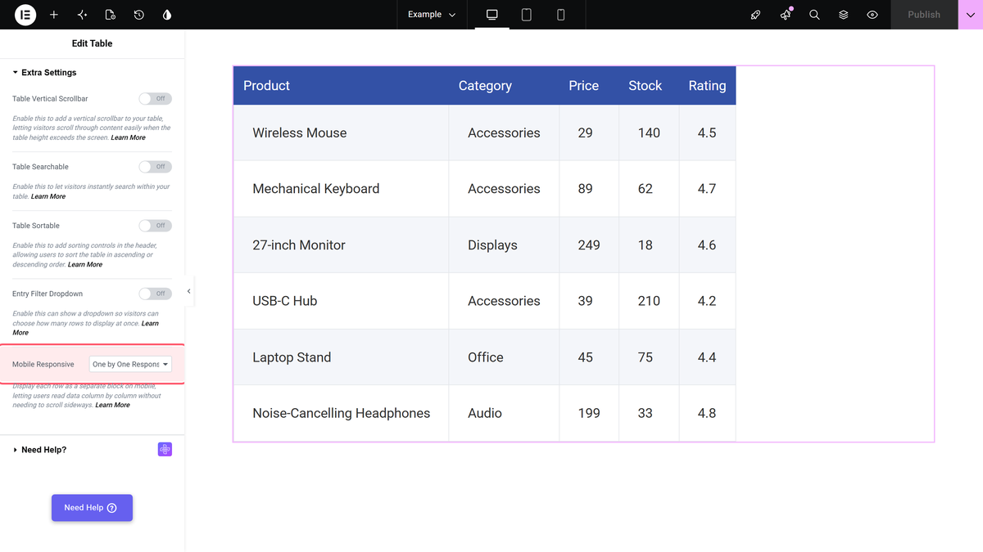Click the Rating column header
This screenshot has height=552, width=983.
click(707, 86)
